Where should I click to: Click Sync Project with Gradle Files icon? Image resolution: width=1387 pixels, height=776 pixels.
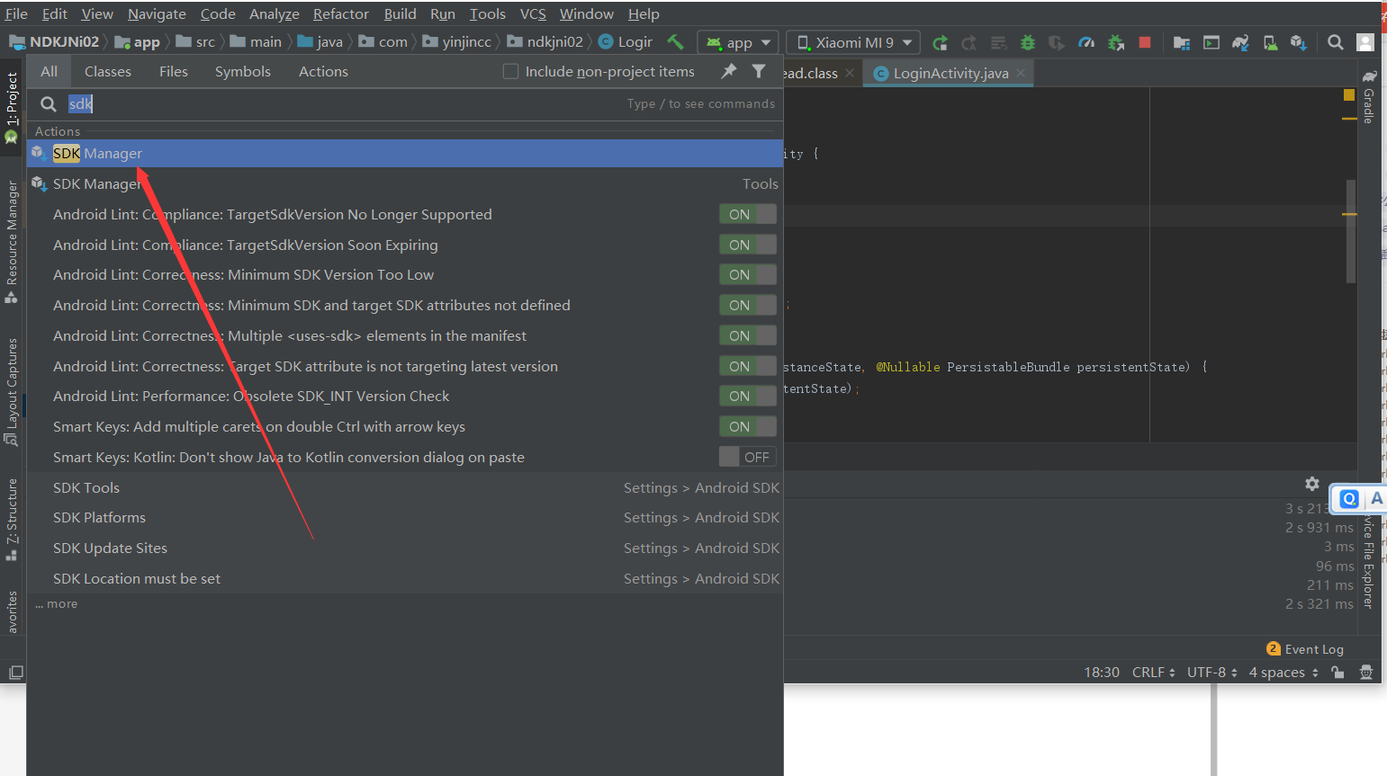click(1240, 42)
